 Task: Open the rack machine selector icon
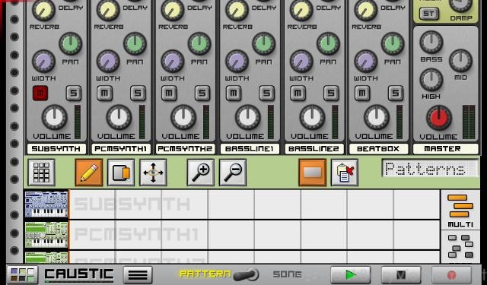point(22,275)
